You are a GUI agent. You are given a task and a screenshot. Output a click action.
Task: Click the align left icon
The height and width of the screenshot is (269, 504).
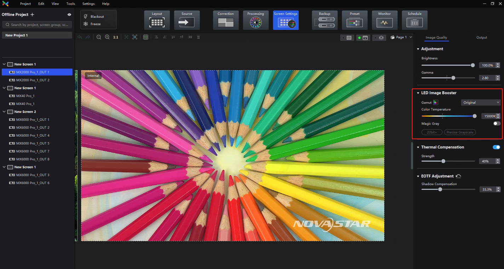156,37
